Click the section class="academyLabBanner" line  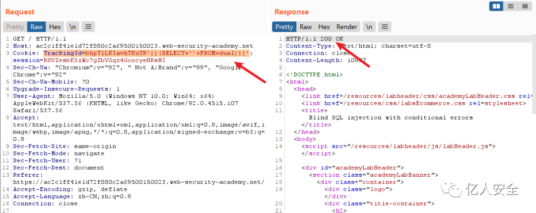point(374,175)
